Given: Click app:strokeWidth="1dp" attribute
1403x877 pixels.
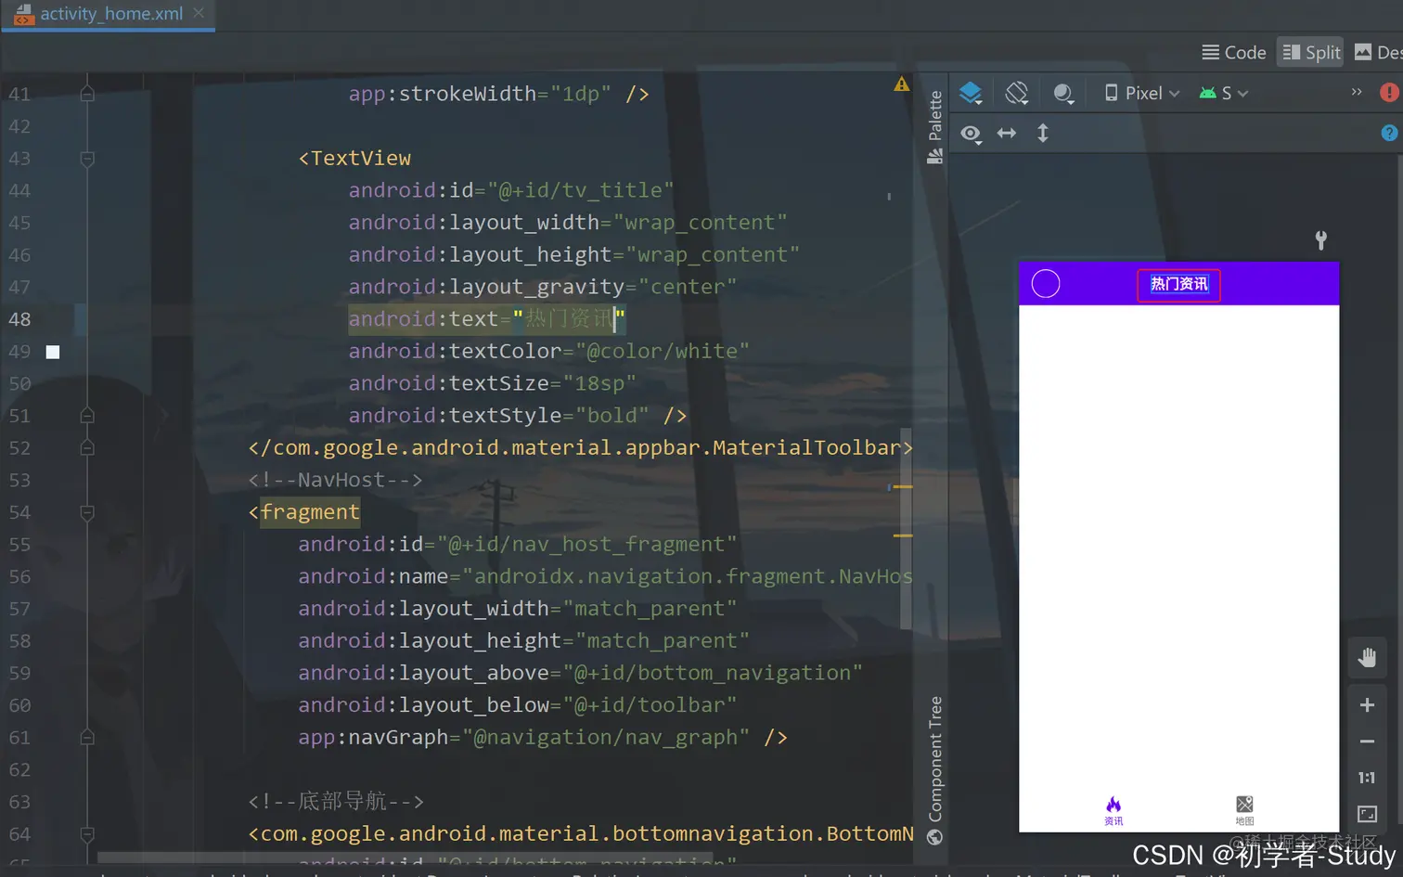Looking at the screenshot, I should (480, 94).
